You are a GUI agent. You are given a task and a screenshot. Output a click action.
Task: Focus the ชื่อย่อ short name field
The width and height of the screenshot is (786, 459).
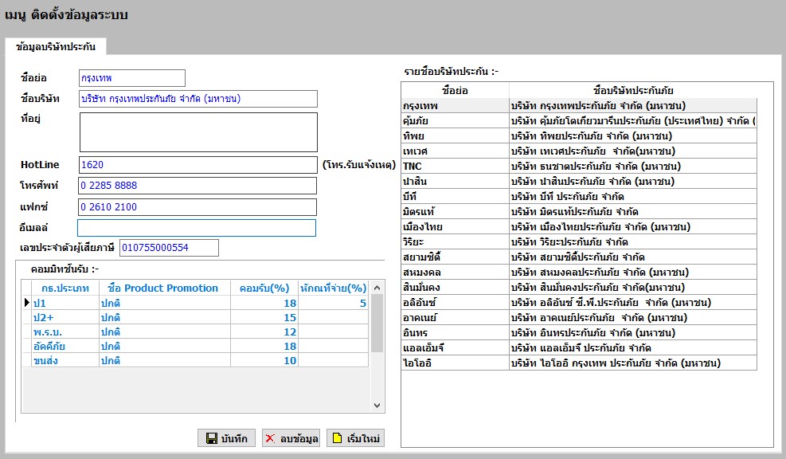coord(132,78)
